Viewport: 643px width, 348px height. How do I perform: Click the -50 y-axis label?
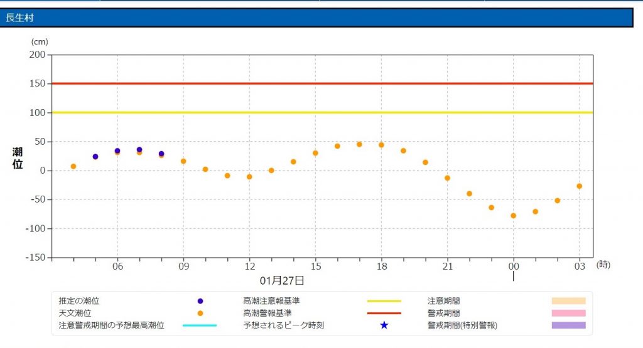pos(37,200)
